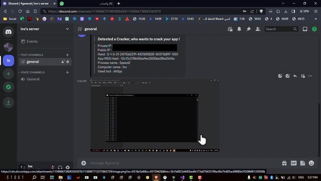Click the channel Search field

click(x=281, y=29)
